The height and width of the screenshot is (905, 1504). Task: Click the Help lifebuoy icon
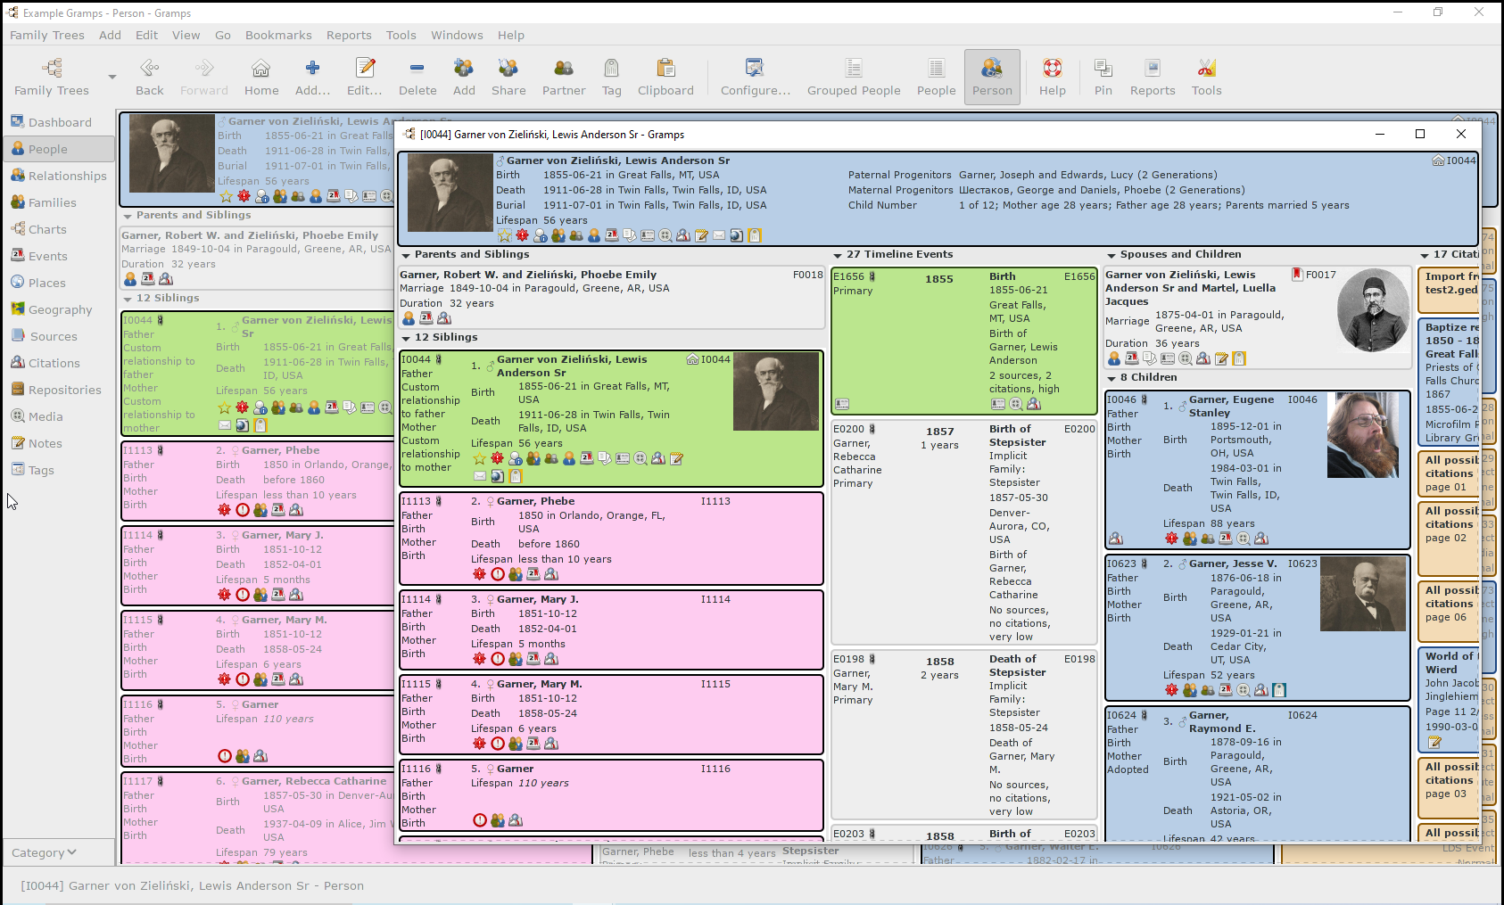[x=1053, y=69]
